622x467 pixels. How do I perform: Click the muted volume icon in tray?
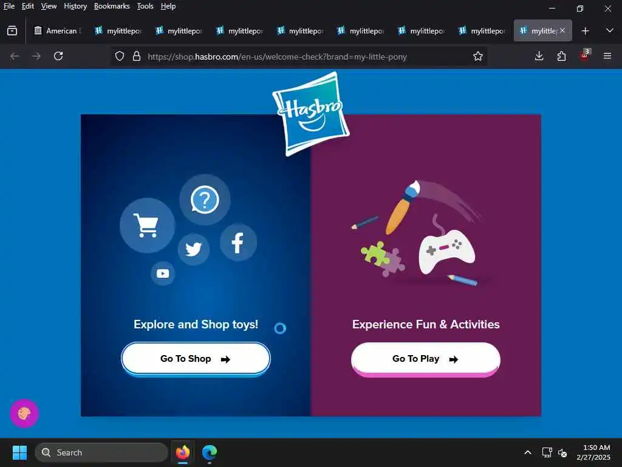pyautogui.click(x=562, y=452)
